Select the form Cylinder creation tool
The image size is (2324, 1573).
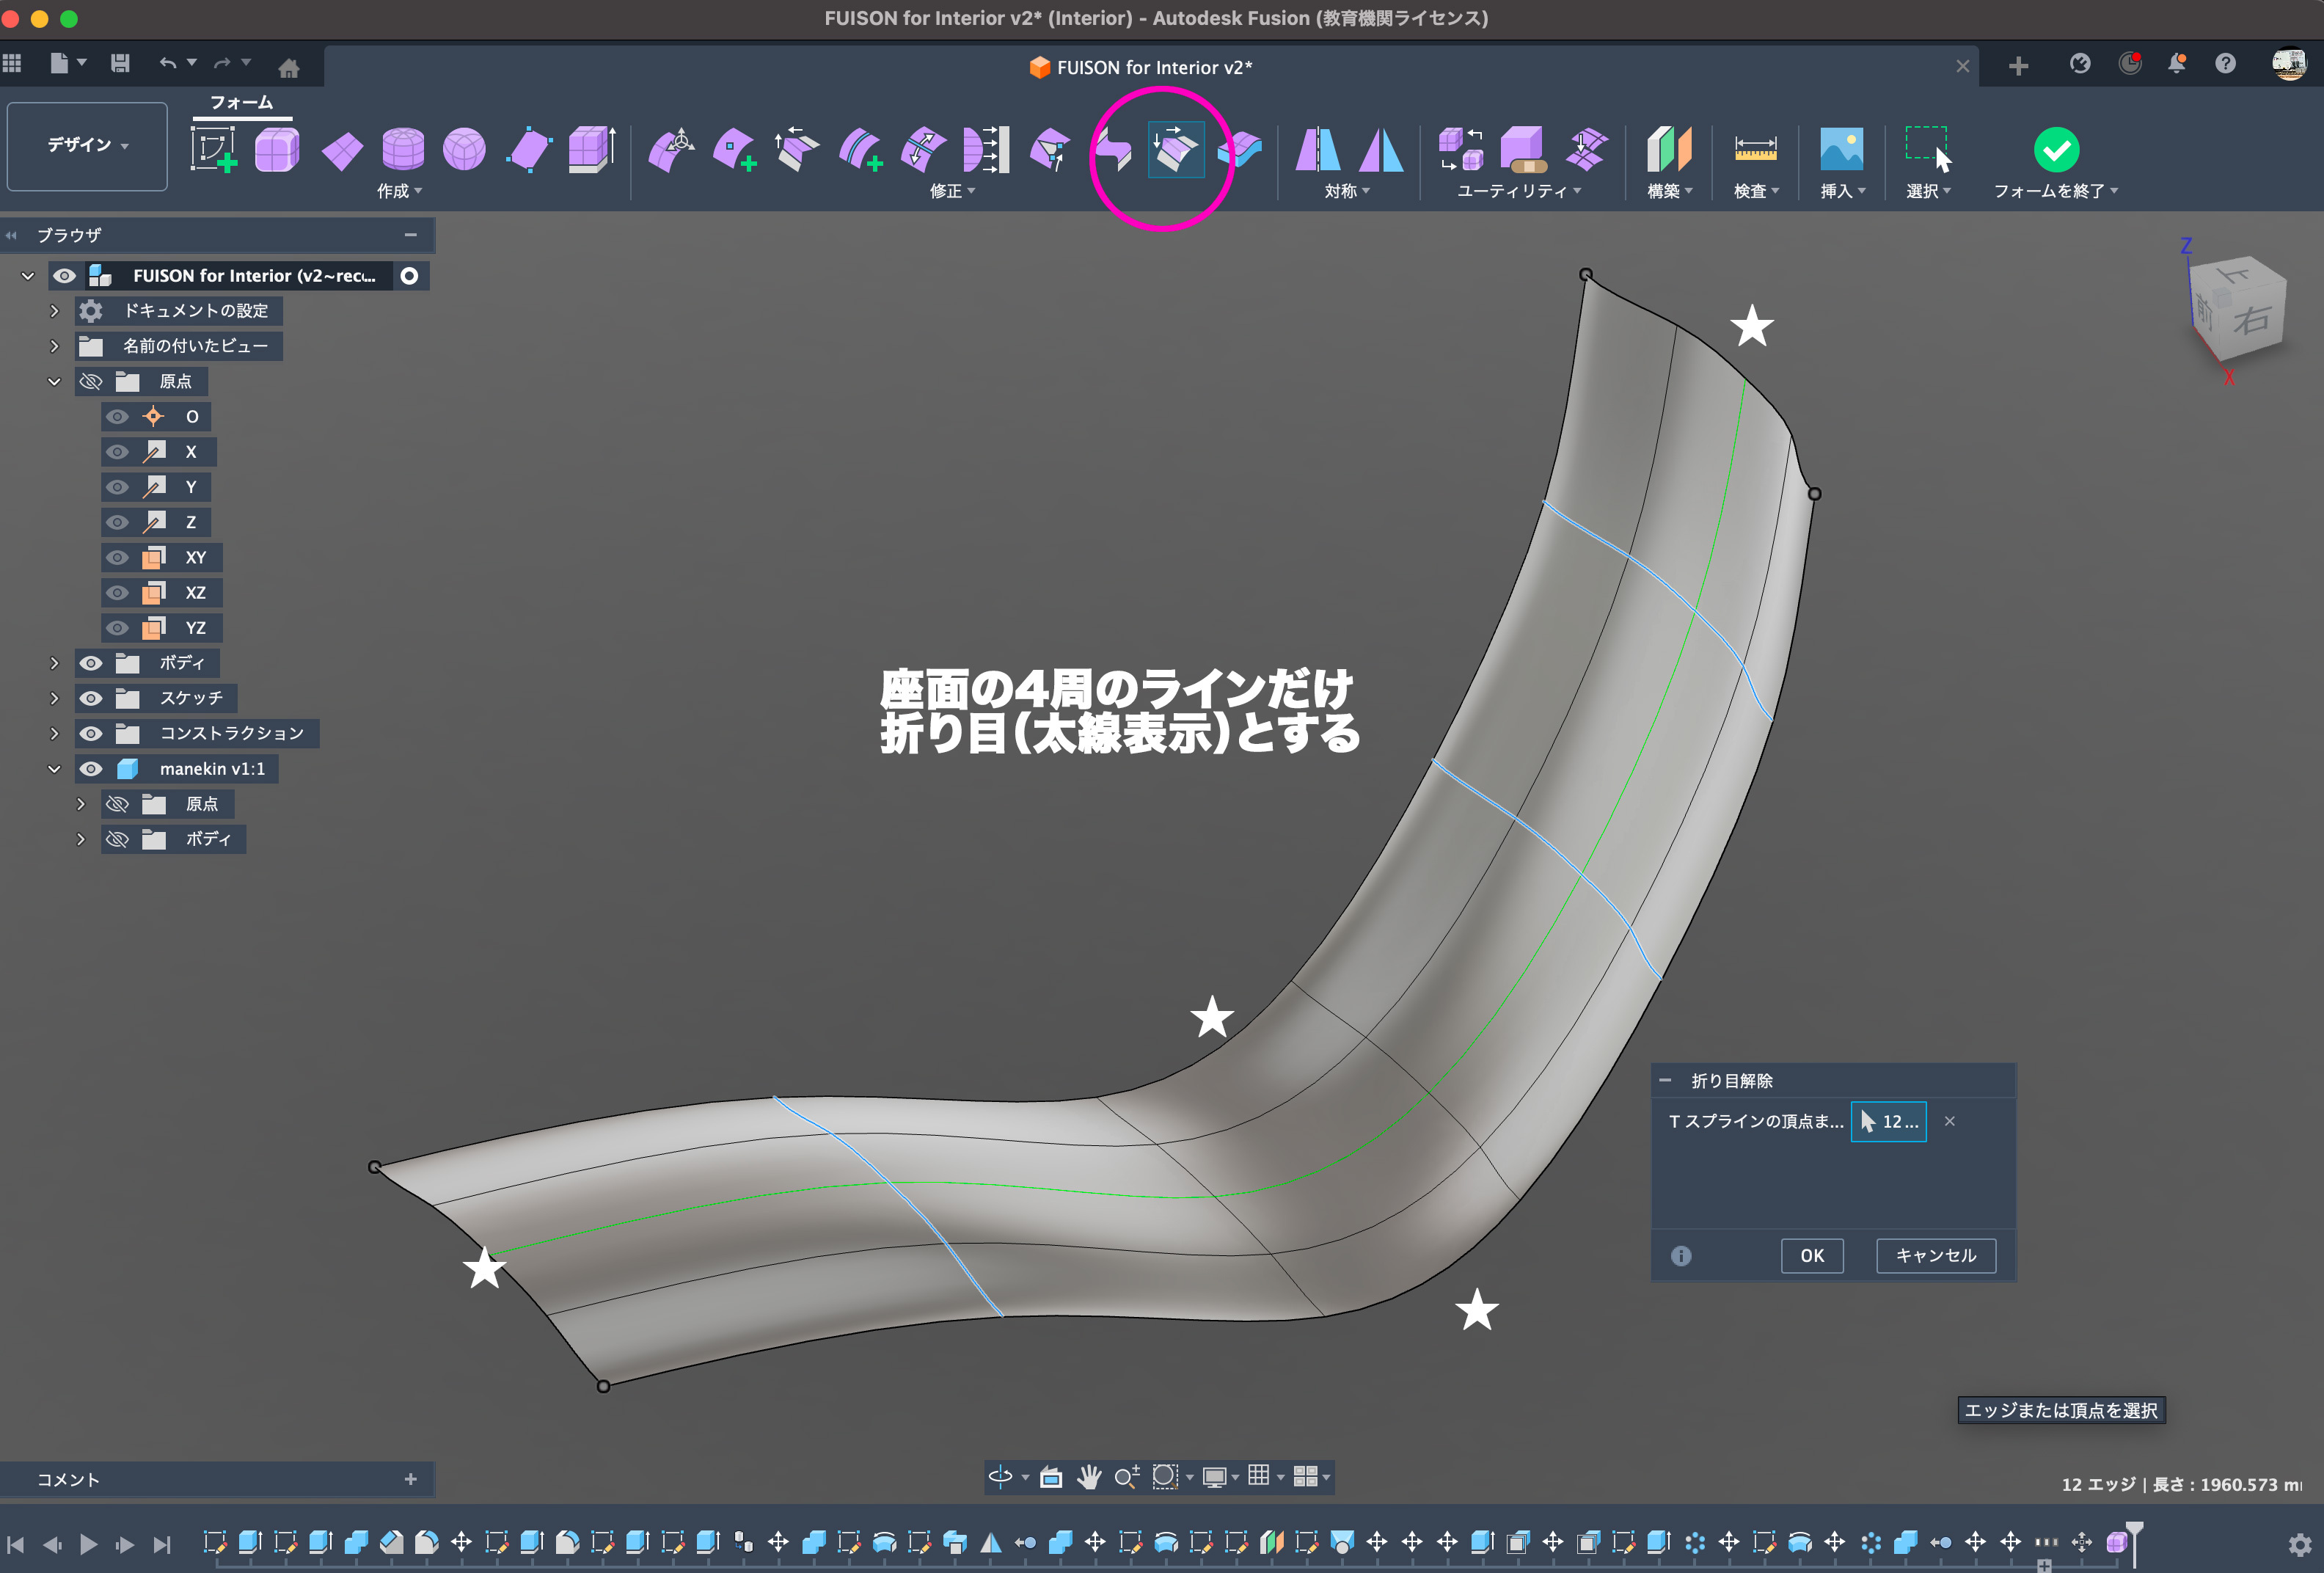pos(403,150)
